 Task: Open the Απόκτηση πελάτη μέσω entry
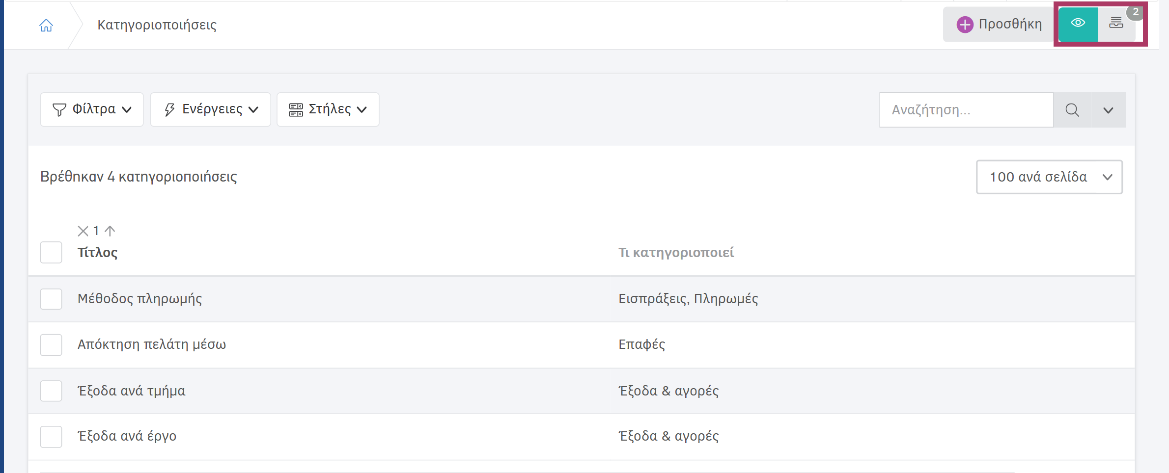pyautogui.click(x=152, y=344)
